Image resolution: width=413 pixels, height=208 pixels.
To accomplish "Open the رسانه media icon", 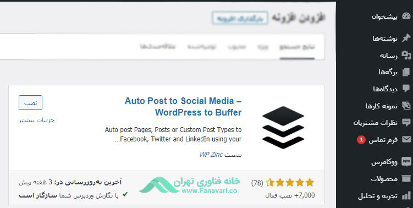I will (406, 55).
